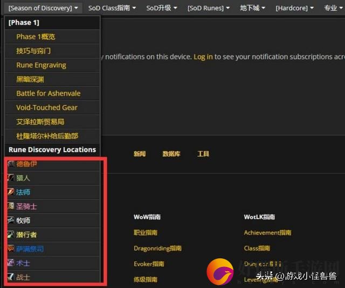Click the Rogue class icon (潜行者)

coord(11,234)
